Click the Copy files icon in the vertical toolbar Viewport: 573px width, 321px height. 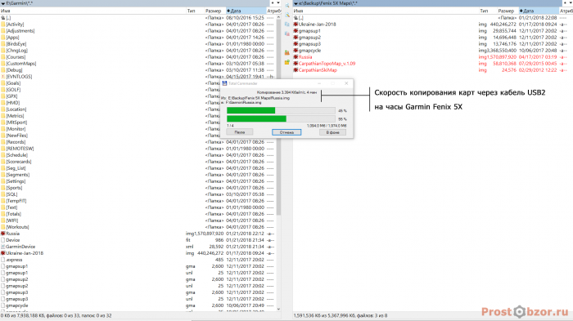pos(287,25)
